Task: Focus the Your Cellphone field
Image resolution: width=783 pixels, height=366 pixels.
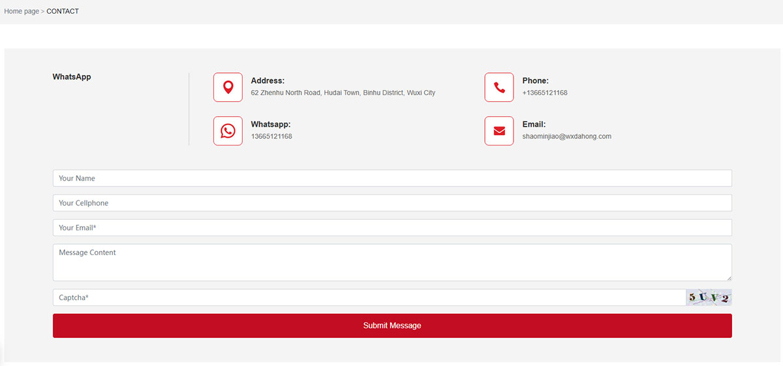Action: 392,203
